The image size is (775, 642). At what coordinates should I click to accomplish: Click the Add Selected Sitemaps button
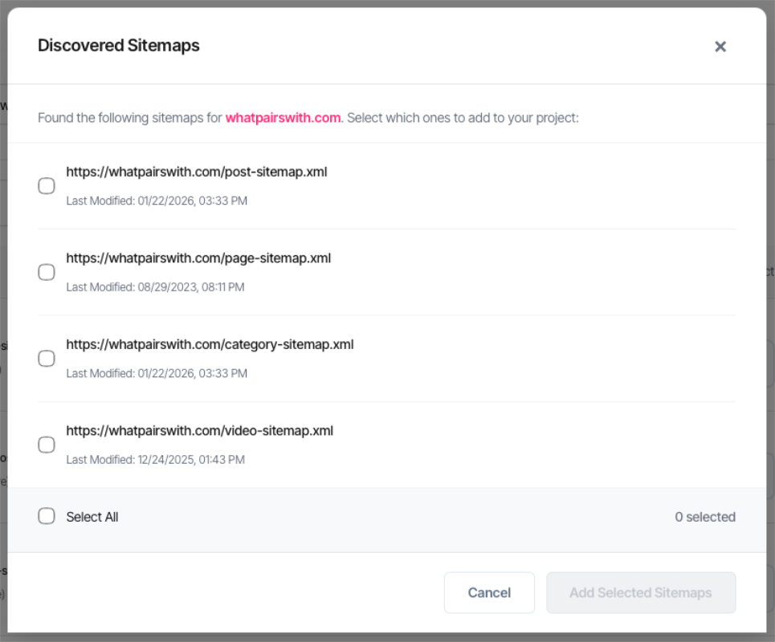pyautogui.click(x=640, y=593)
